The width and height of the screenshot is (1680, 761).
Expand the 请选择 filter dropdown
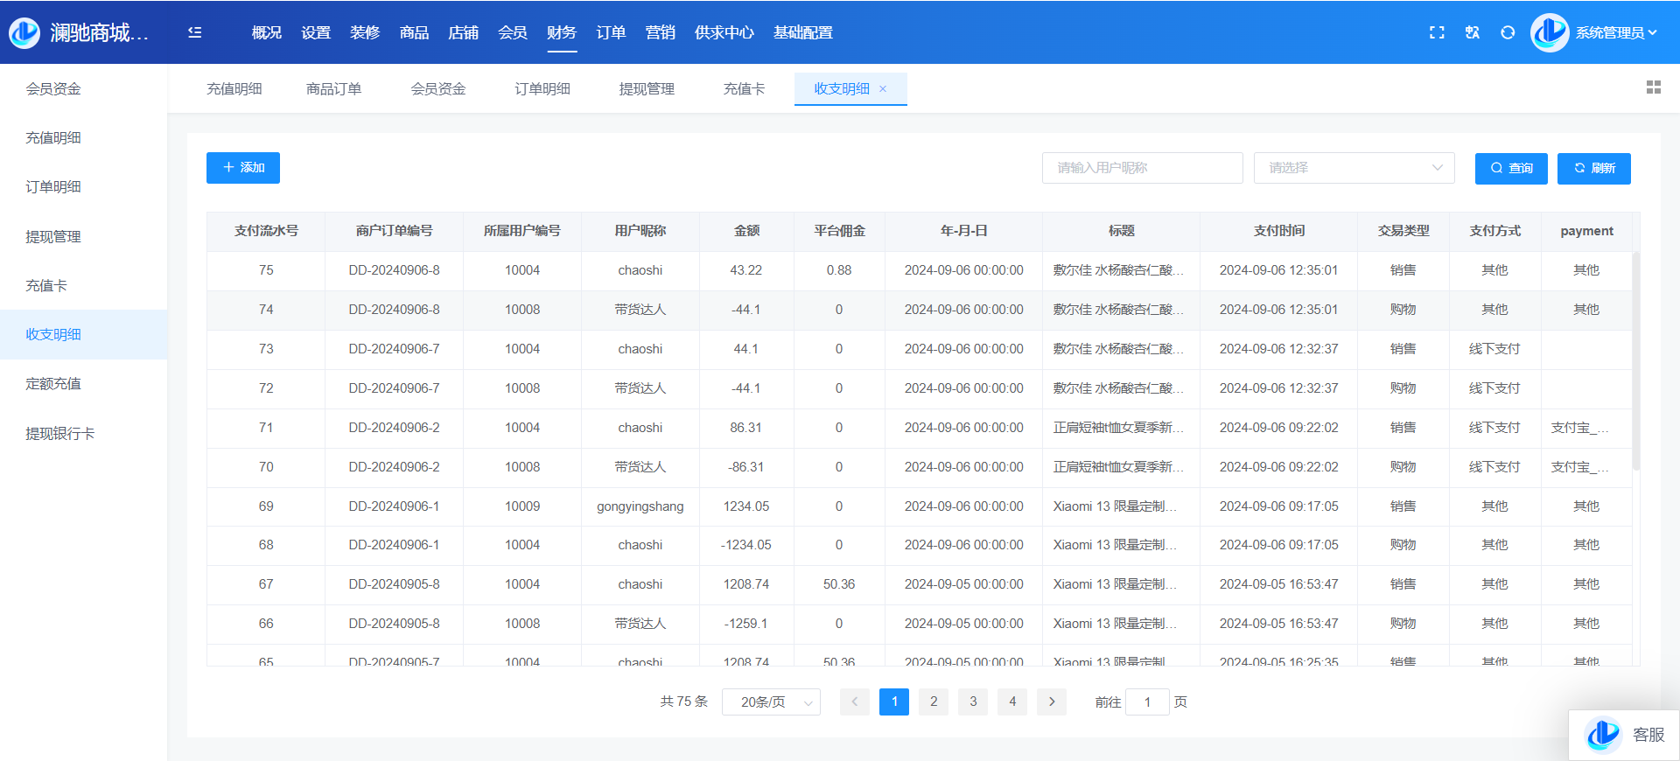tap(1354, 168)
